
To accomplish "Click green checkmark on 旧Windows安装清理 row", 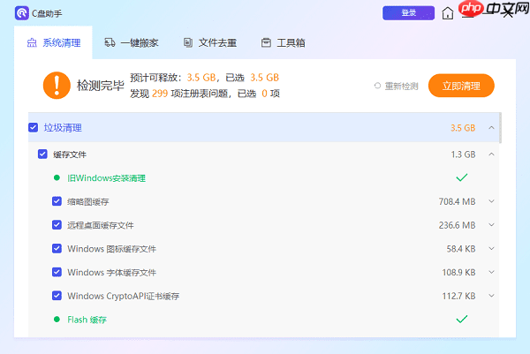I will click(462, 177).
